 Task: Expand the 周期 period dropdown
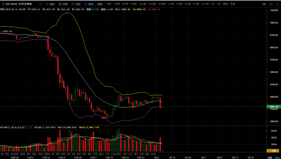(x=101, y=4)
